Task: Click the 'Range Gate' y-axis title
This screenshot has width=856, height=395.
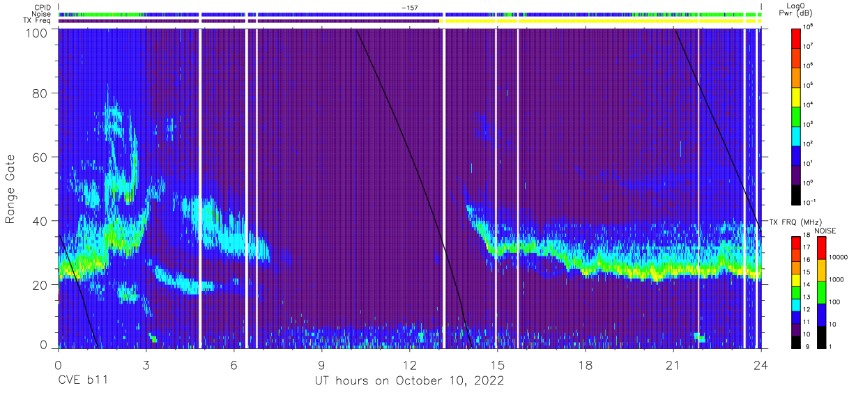Action: [x=10, y=189]
